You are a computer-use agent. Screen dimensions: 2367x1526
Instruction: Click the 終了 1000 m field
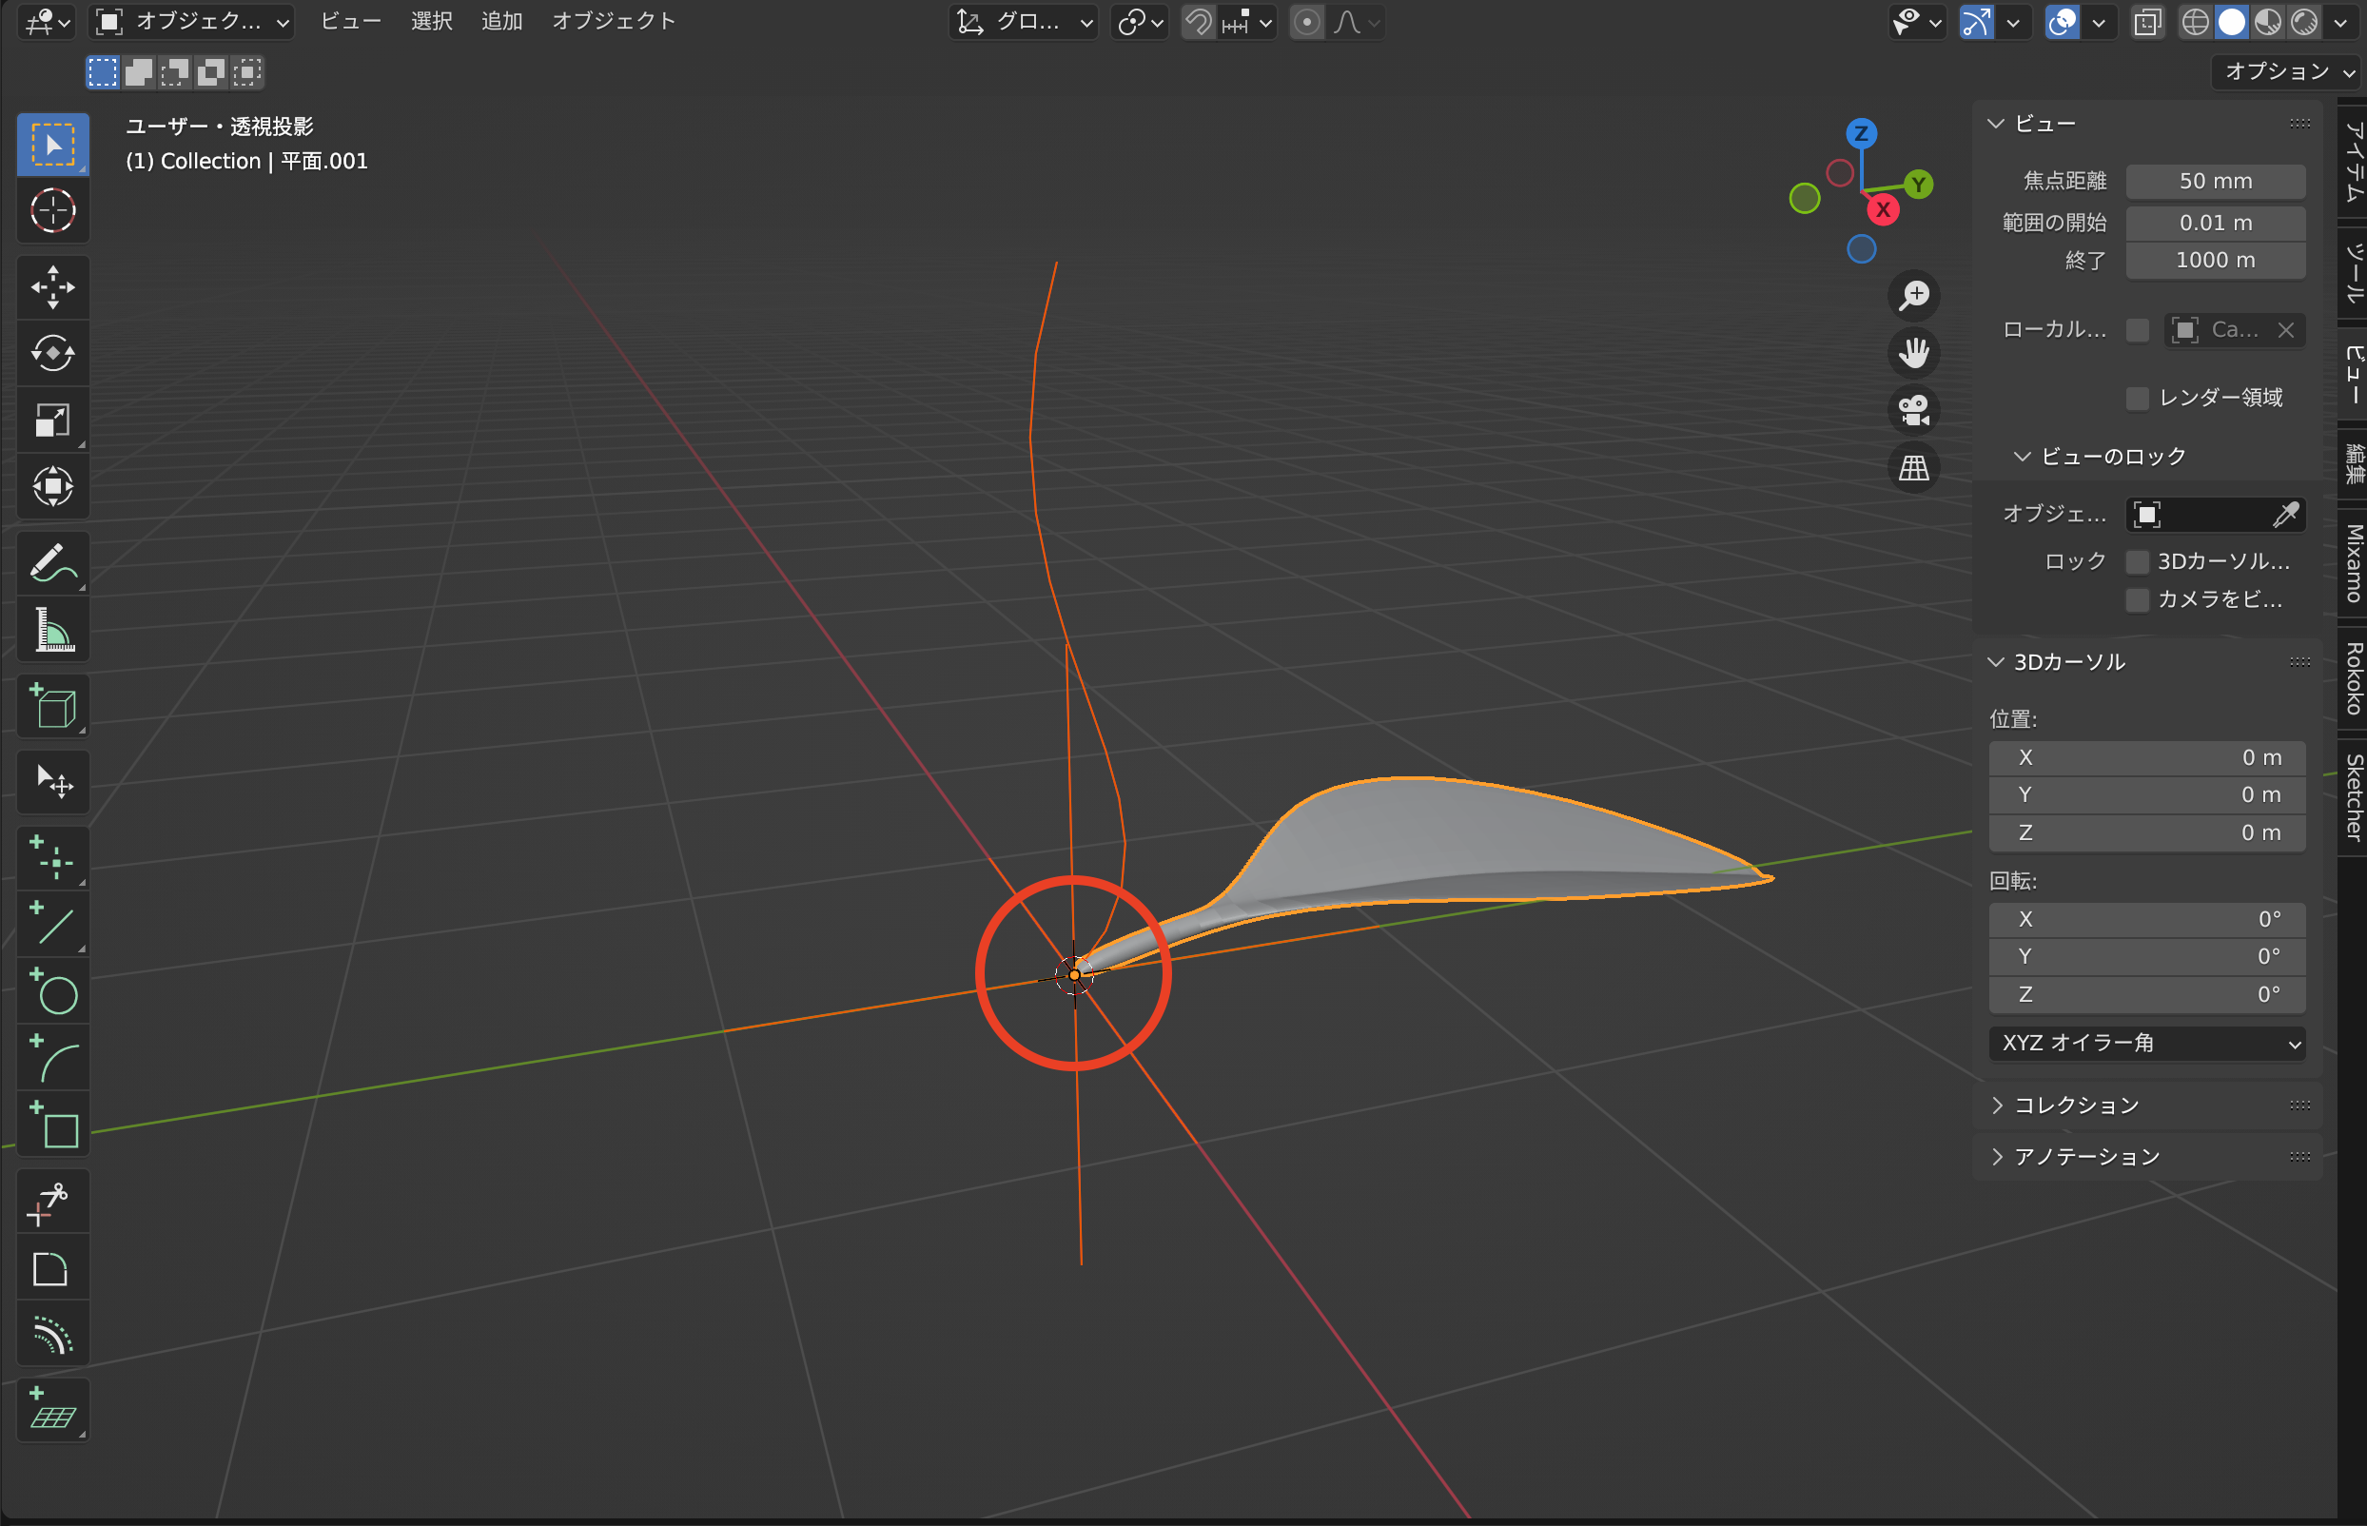coord(2216,261)
